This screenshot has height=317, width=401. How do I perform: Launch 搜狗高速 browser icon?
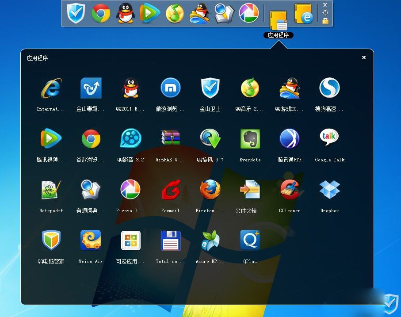click(329, 88)
